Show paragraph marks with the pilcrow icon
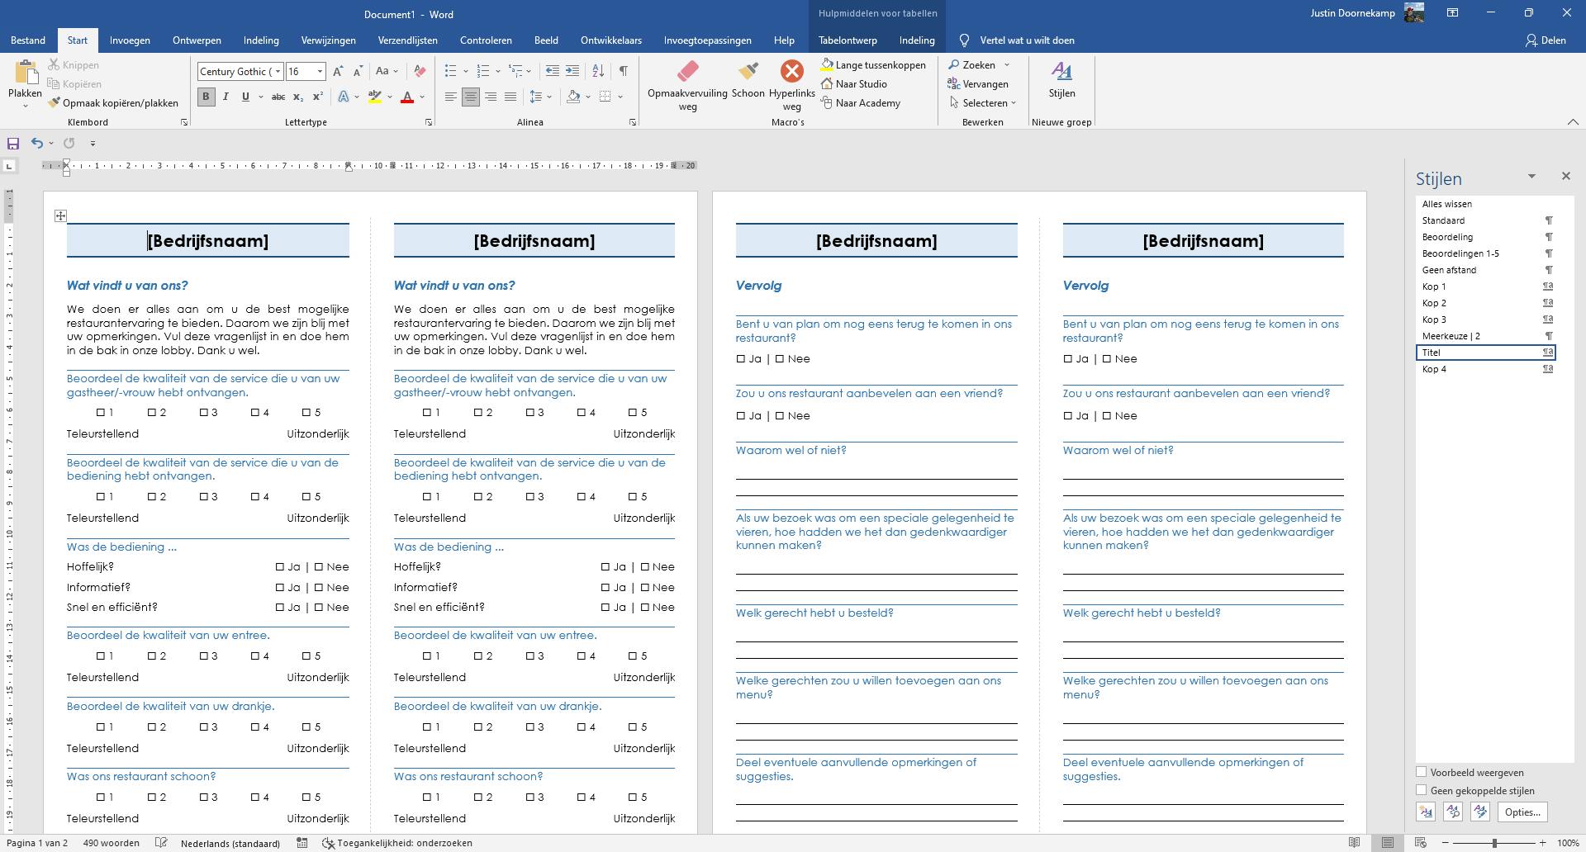Image resolution: width=1586 pixels, height=852 pixels. (x=623, y=71)
